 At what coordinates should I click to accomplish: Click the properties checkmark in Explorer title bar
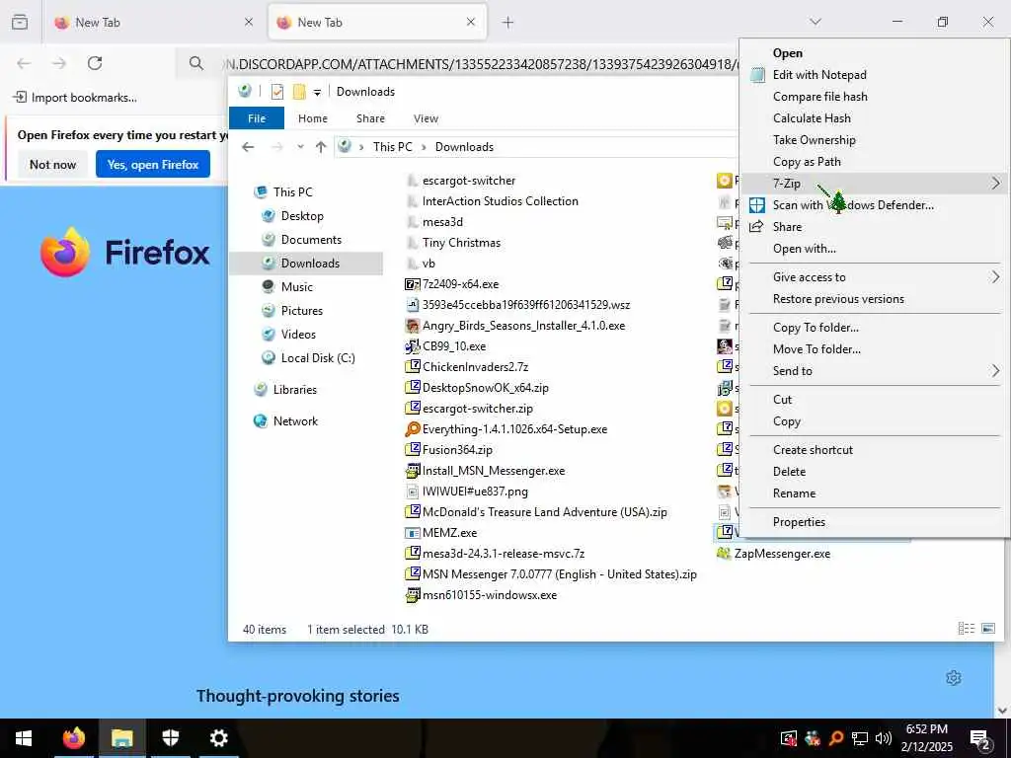pos(277,92)
